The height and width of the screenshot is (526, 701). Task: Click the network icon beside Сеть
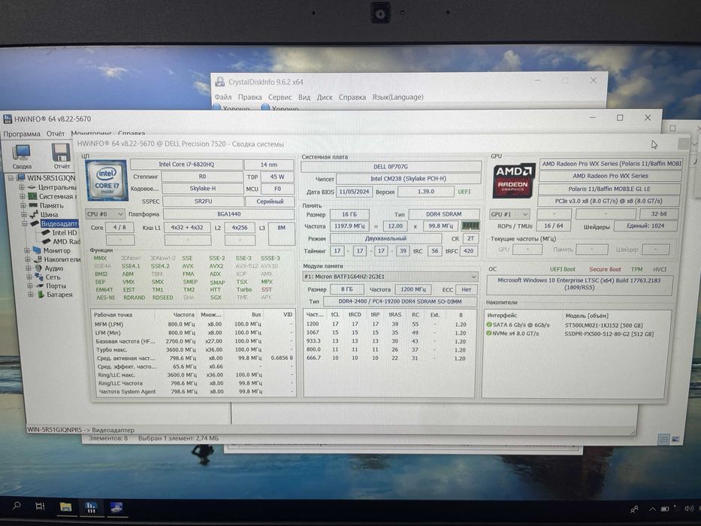(39, 277)
